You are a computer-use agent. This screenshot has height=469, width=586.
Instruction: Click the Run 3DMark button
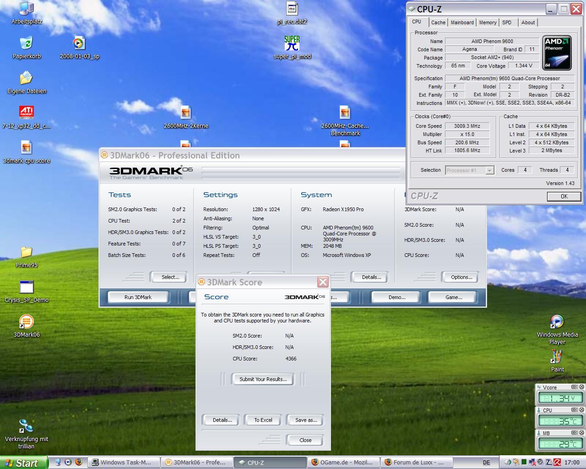(x=138, y=297)
